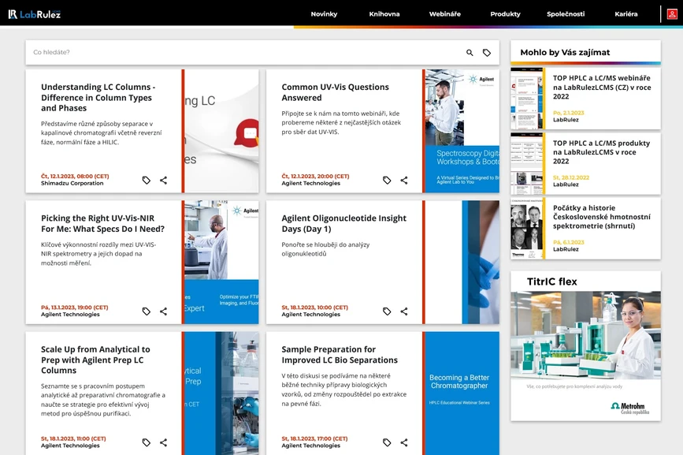Viewport: 683px width, 455px height.
Task: Click date 'Pá, 13.1.2023, 19:00 (CET)'
Action: pyautogui.click(x=75, y=308)
